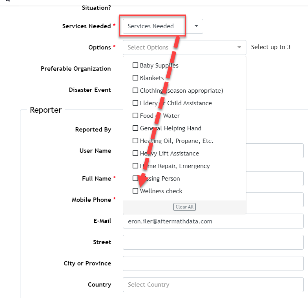
Task: Enable the Food or Water checkbox
Action: point(135,115)
